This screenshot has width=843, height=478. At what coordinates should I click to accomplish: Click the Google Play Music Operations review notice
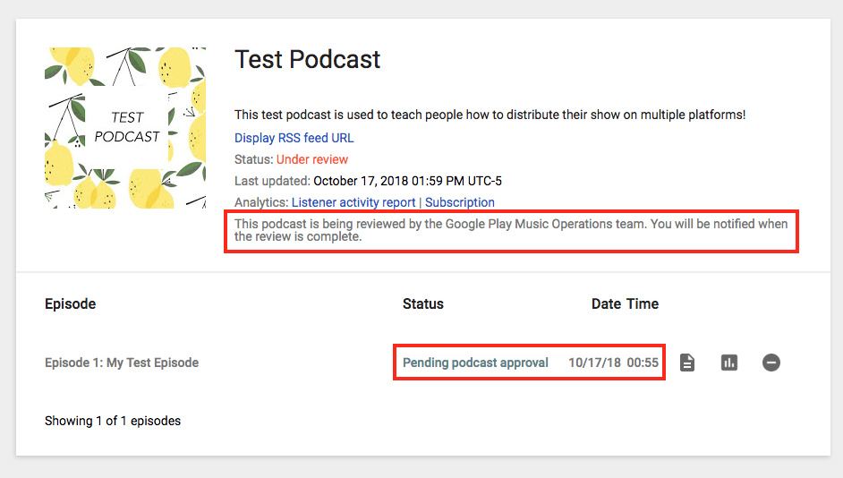pyautogui.click(x=511, y=230)
